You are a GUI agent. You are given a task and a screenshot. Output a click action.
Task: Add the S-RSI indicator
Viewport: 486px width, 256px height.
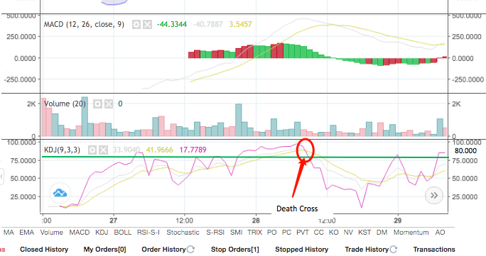click(215, 233)
